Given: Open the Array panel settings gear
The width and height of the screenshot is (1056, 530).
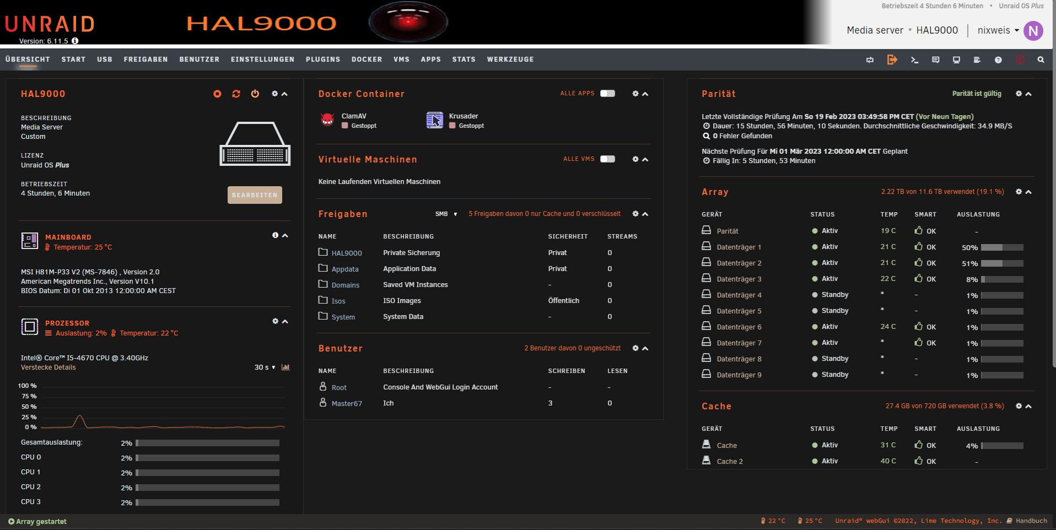Looking at the screenshot, I should click(1019, 192).
